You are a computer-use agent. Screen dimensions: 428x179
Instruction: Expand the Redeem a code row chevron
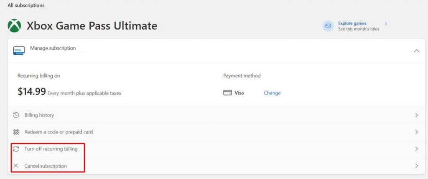[417, 132]
